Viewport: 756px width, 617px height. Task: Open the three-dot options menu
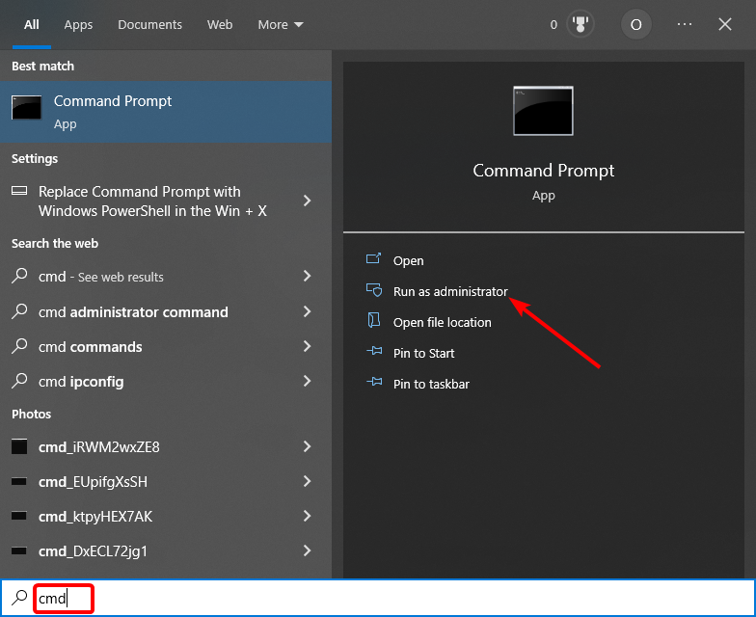[x=685, y=25]
